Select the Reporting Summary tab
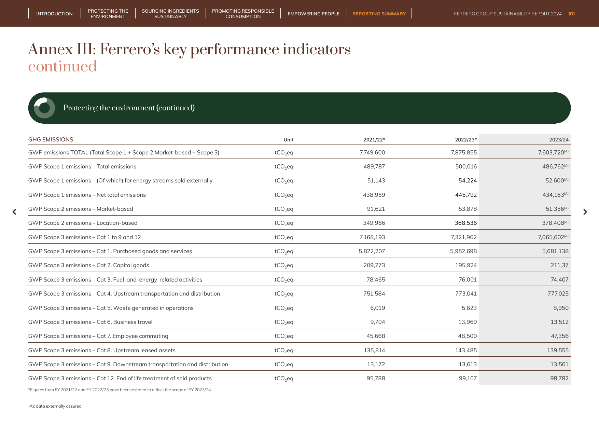This screenshot has width=599, height=424. tap(379, 14)
